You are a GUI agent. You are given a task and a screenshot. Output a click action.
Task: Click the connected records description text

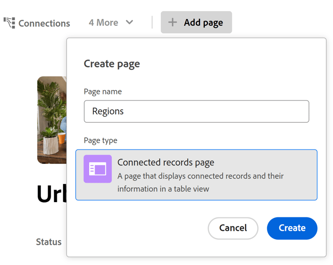point(200,182)
